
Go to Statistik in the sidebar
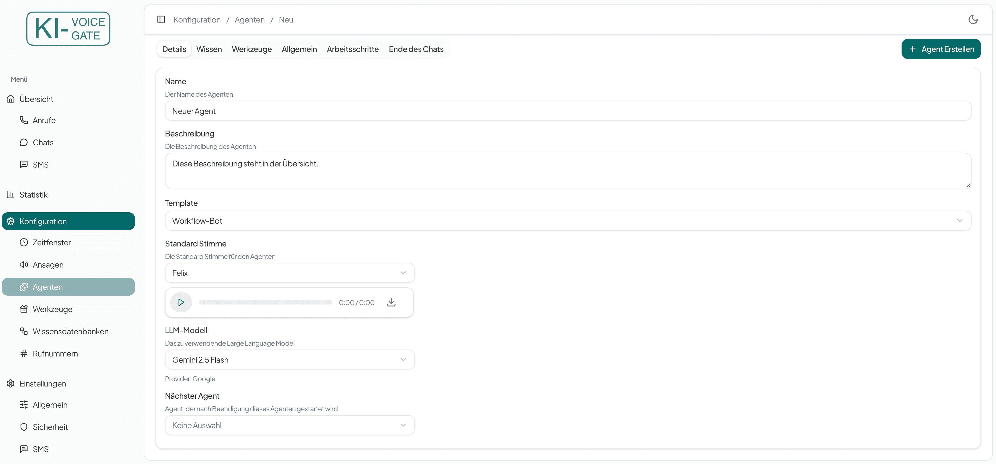point(33,194)
